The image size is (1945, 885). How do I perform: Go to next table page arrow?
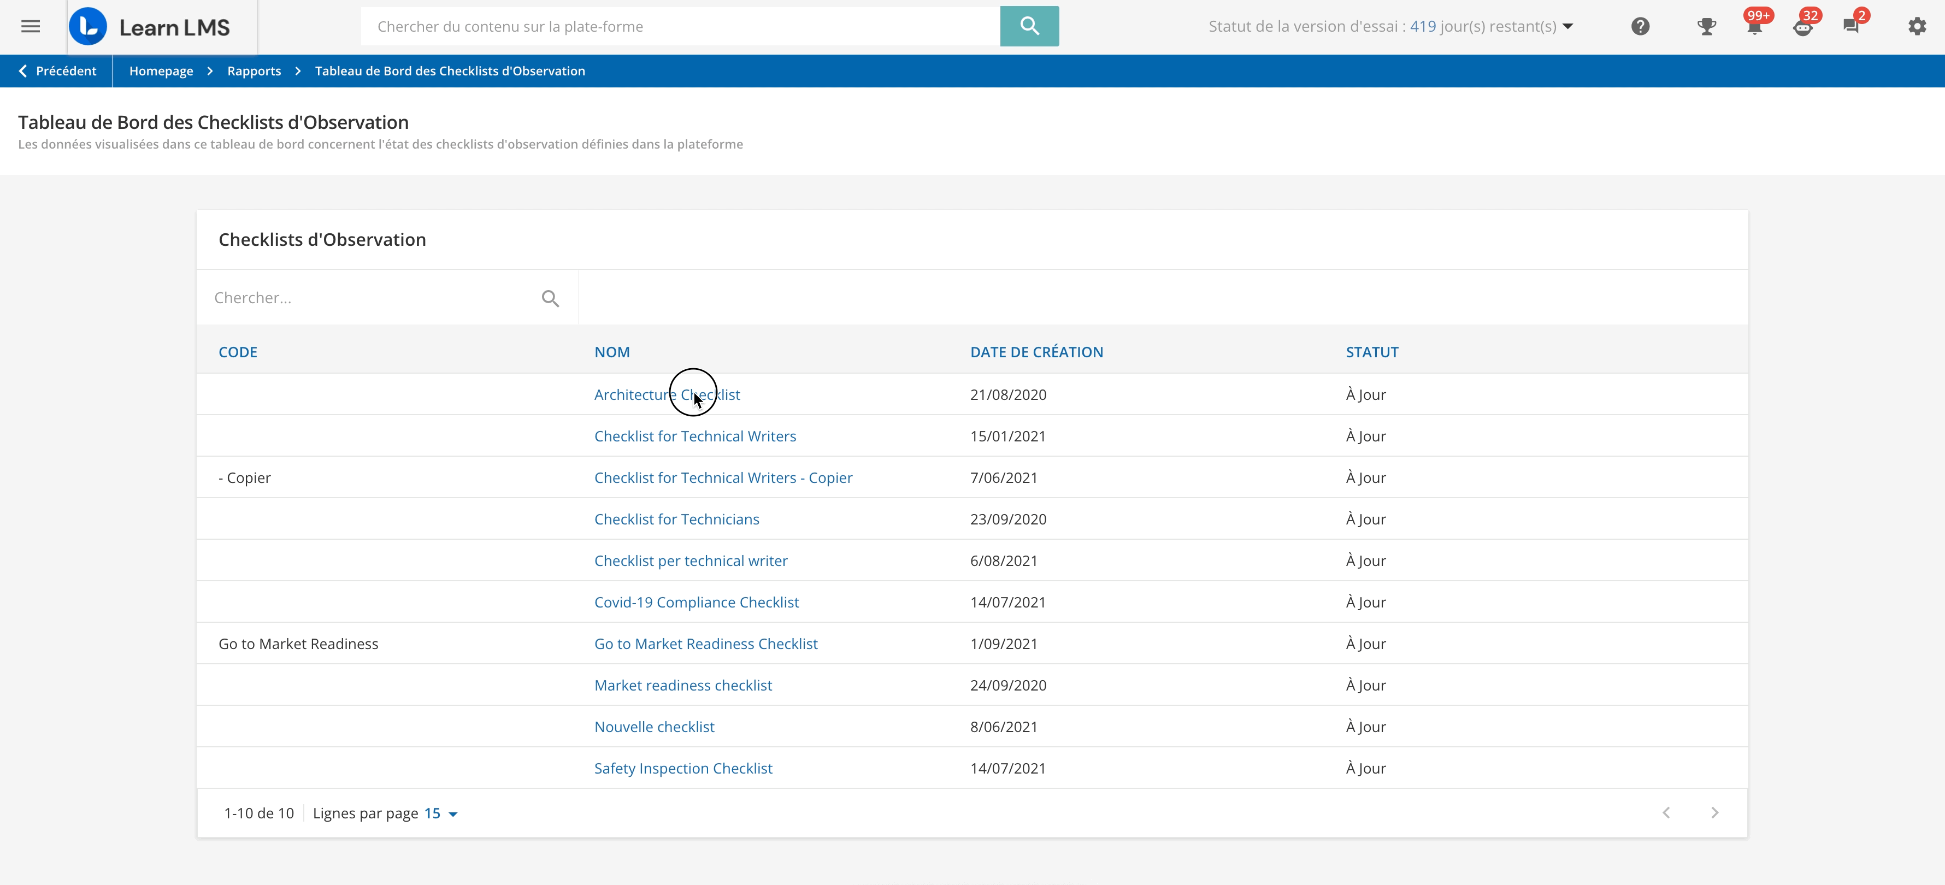click(1714, 812)
